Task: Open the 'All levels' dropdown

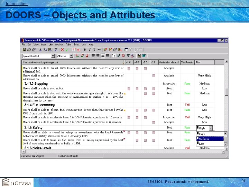Action: coord(71,56)
